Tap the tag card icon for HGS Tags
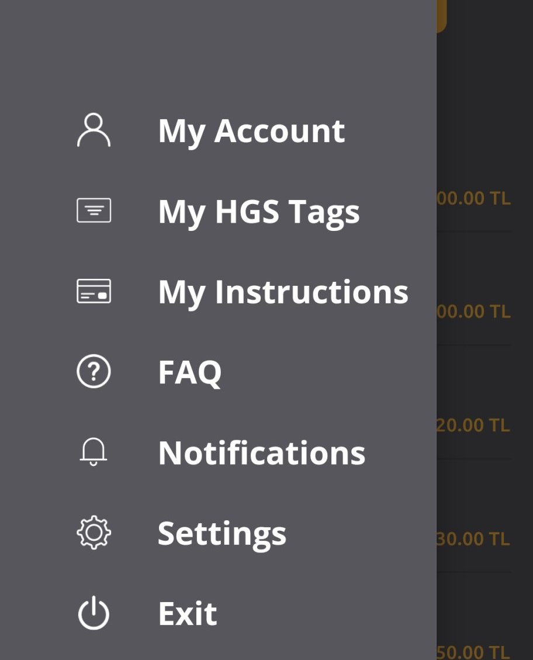Viewport: 533px width, 660px height. tap(94, 210)
